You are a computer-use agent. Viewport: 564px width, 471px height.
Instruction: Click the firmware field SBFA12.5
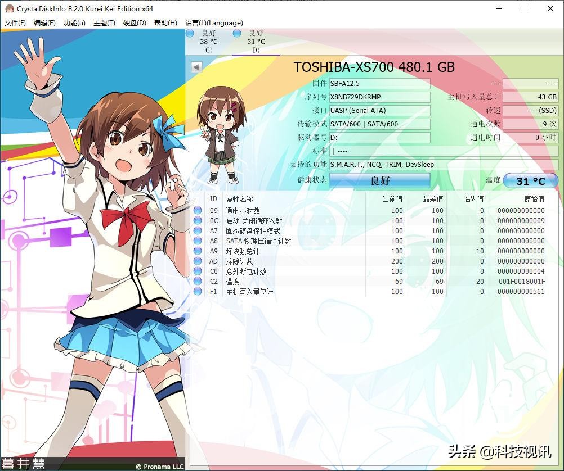point(380,84)
